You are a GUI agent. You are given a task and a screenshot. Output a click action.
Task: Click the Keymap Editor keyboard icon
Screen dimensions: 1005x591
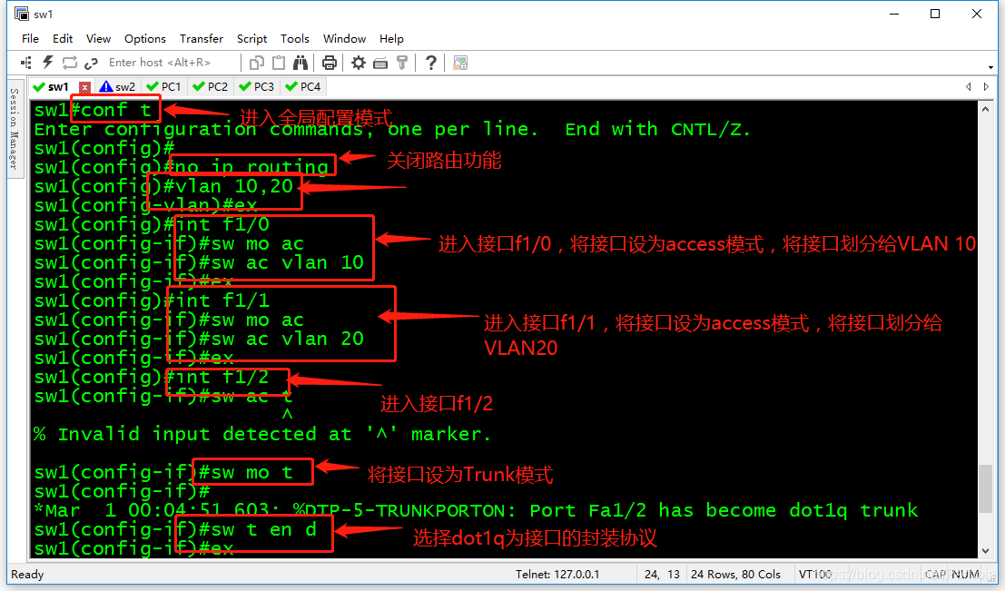(x=380, y=62)
